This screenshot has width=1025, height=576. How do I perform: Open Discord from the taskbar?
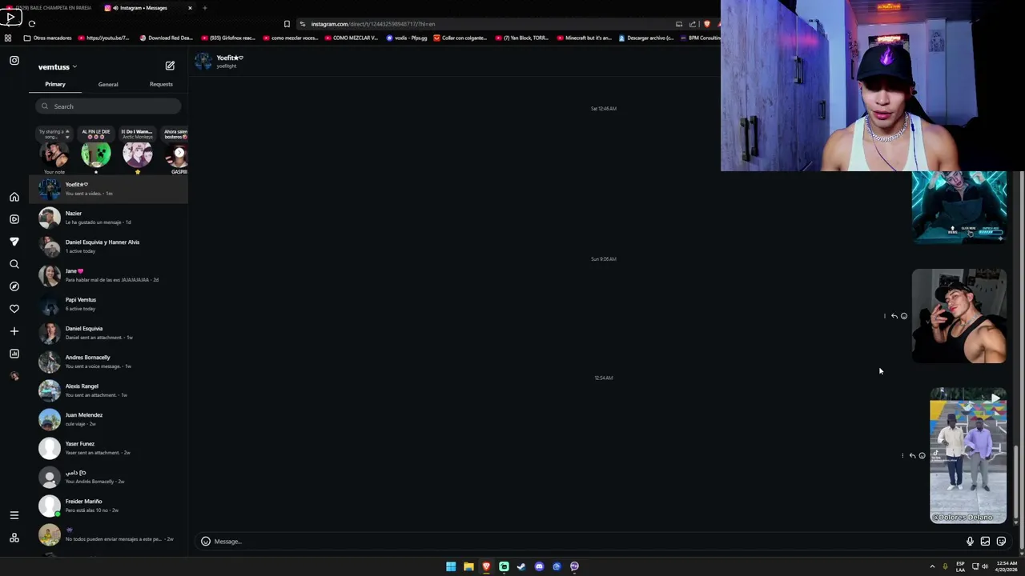[539, 566]
